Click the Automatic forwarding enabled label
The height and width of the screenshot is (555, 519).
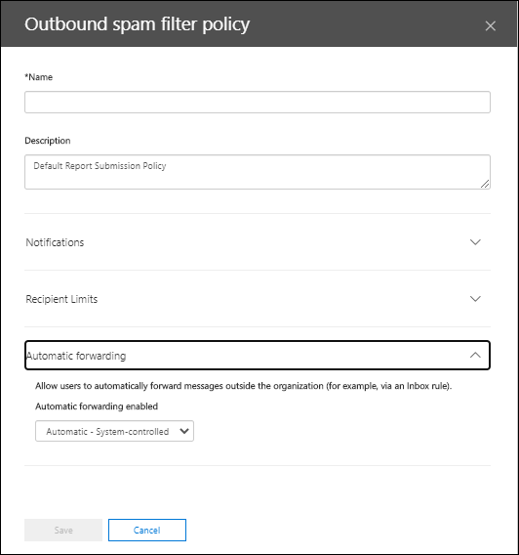(97, 406)
